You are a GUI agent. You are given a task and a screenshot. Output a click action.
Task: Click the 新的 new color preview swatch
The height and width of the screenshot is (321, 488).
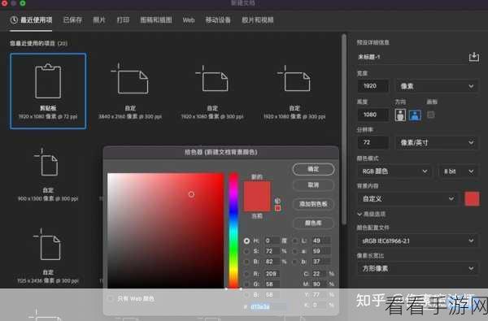(x=257, y=189)
